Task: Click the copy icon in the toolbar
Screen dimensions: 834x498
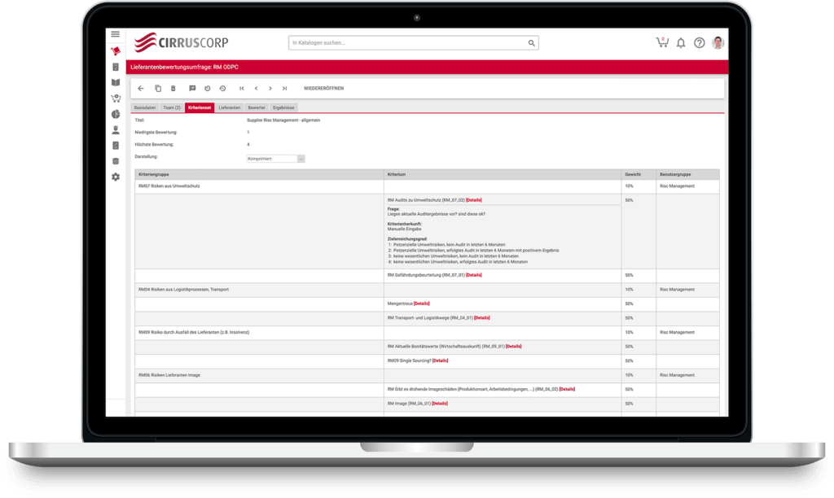Action: (x=158, y=88)
